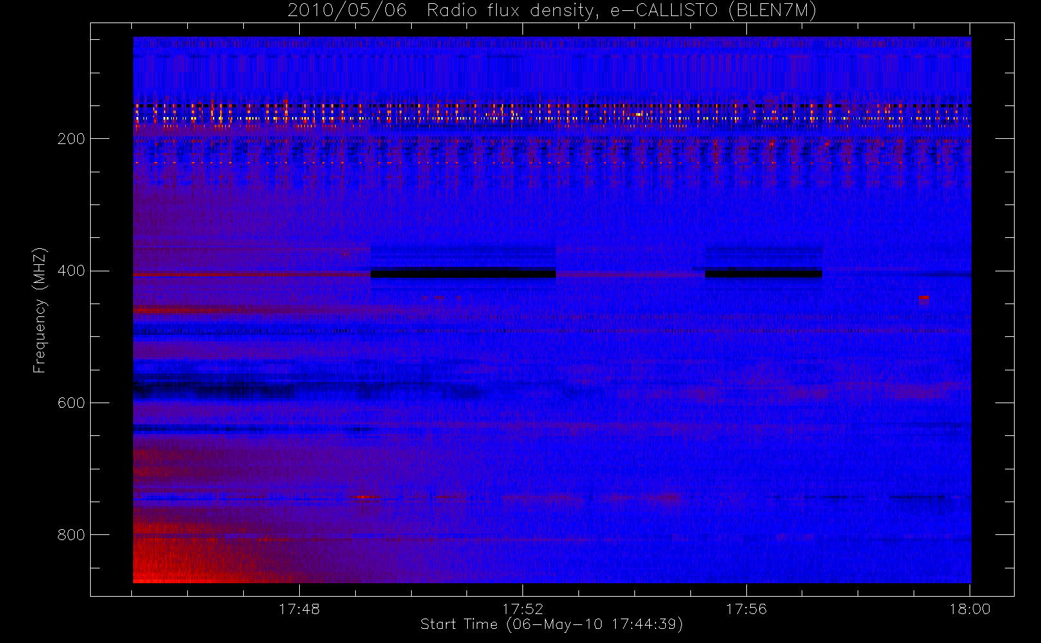Click the long black band near 400 MHz
Viewport: 1041px width, 643px height.
(x=463, y=273)
